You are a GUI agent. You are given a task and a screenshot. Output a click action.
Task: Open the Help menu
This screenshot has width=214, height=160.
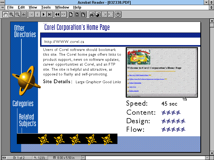[x=77, y=7]
